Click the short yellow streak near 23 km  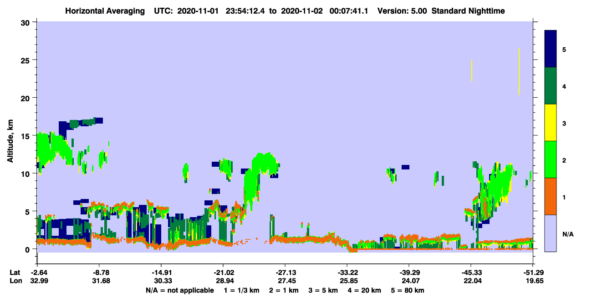(x=472, y=70)
